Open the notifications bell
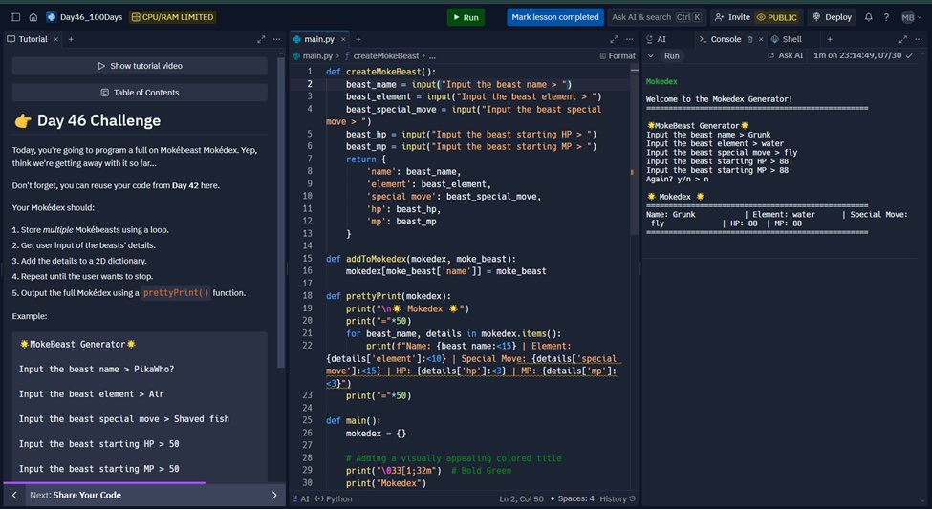The image size is (932, 509). coord(868,17)
